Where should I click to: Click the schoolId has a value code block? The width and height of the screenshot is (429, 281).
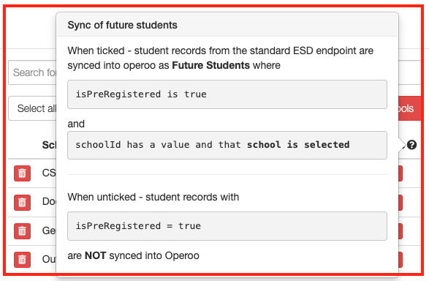tap(227, 145)
